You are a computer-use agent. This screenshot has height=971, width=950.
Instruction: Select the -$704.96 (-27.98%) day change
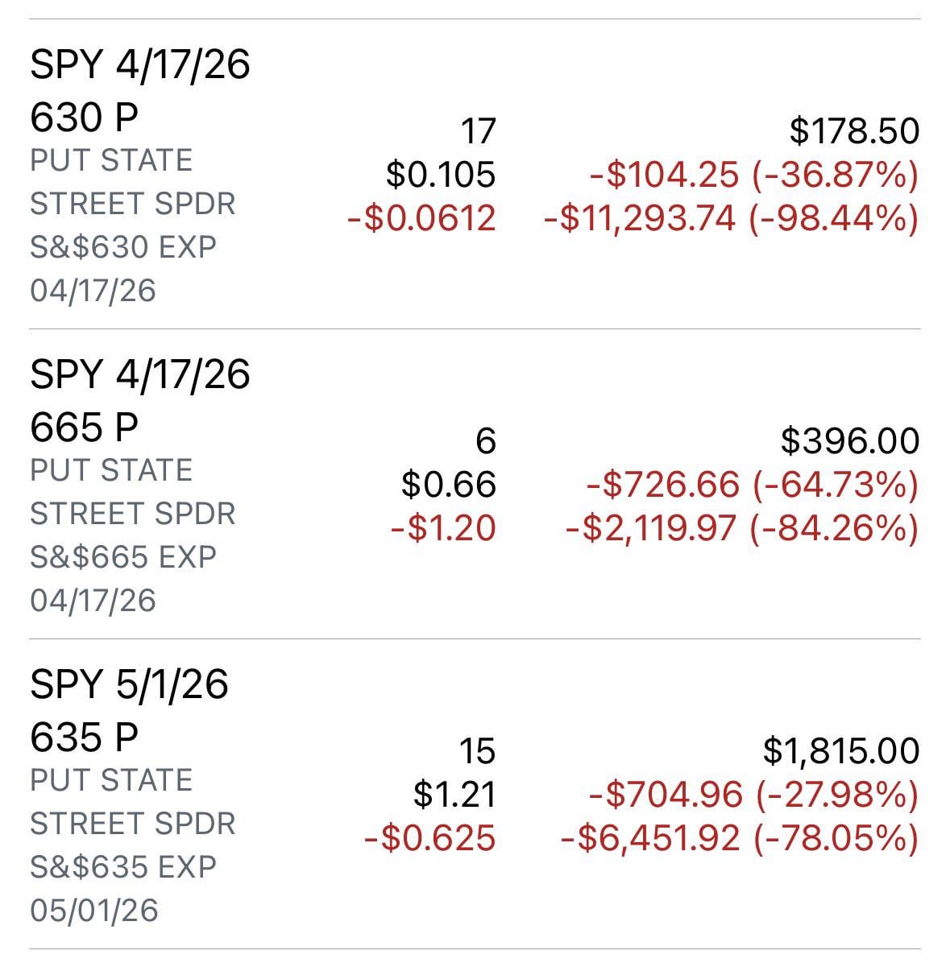pos(753,795)
